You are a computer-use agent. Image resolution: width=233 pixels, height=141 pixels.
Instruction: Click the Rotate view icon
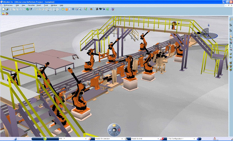tap(77, 9)
